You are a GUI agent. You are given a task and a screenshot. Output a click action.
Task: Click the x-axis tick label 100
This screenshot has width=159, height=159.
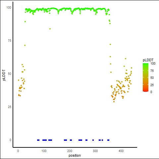[x=44, y=151]
